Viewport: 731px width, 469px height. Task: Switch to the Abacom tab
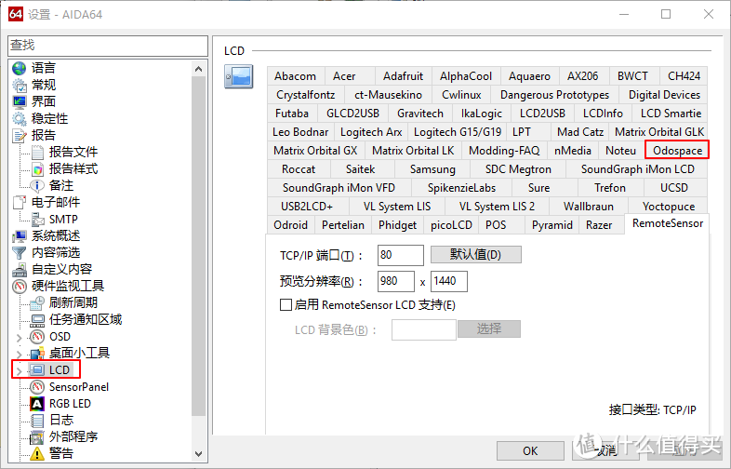point(295,76)
